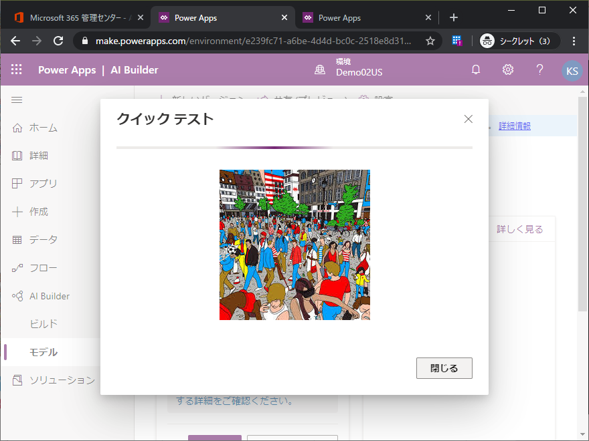This screenshot has height=441, width=589.
Task: Click the 詳細 book icon
Action: click(17, 156)
